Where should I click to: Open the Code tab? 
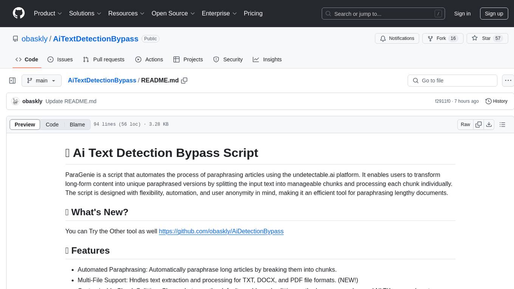(27, 59)
